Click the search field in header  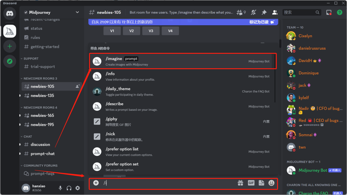(302, 12)
